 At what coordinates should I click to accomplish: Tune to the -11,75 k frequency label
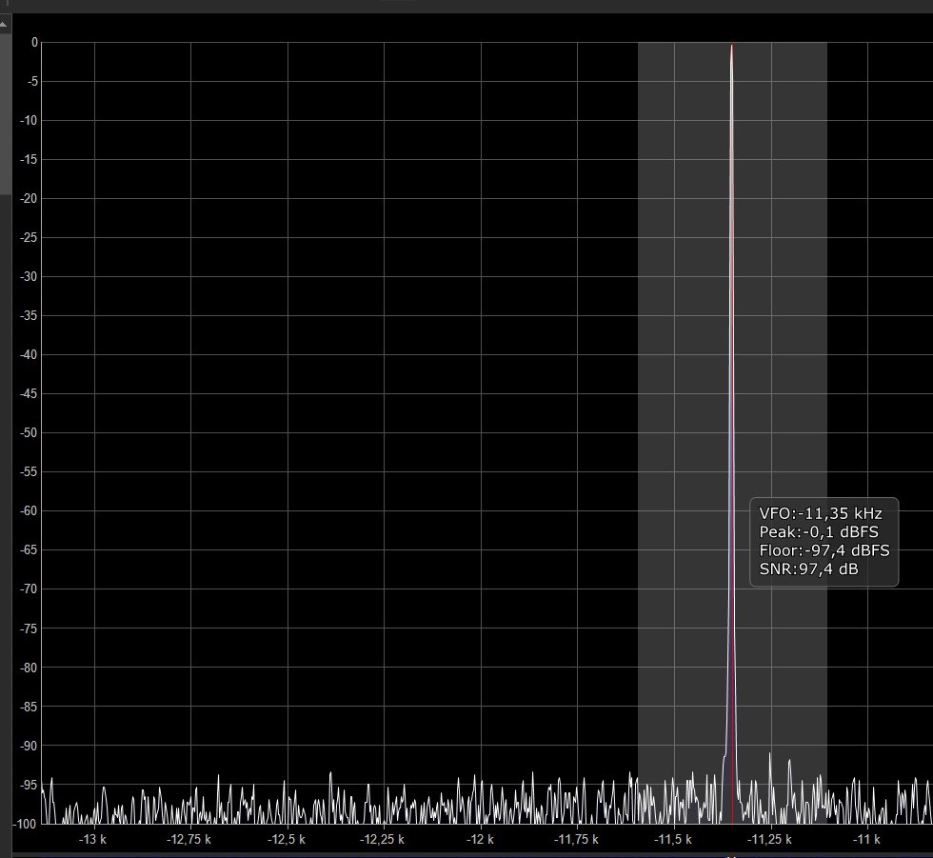pyautogui.click(x=576, y=839)
